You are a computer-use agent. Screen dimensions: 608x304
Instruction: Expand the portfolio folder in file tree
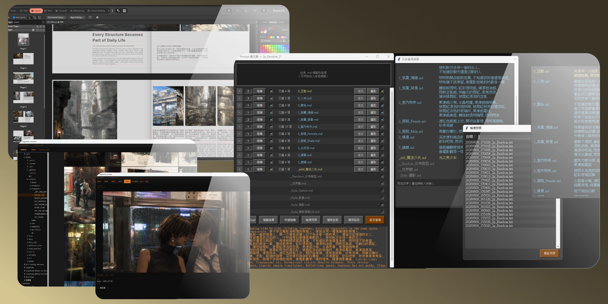[x=30, y=230]
